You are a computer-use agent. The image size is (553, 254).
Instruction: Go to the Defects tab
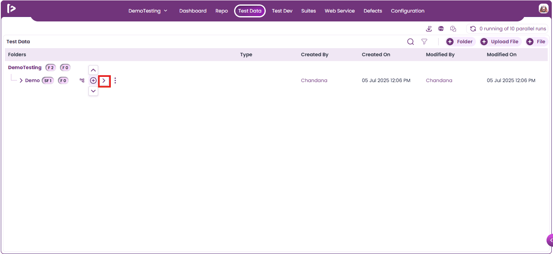point(373,11)
